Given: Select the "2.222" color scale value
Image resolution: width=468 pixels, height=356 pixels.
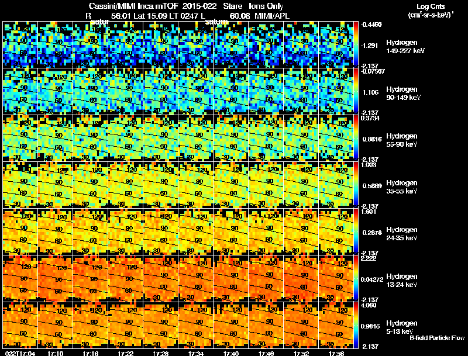Looking at the screenshot, I should [x=369, y=258].
